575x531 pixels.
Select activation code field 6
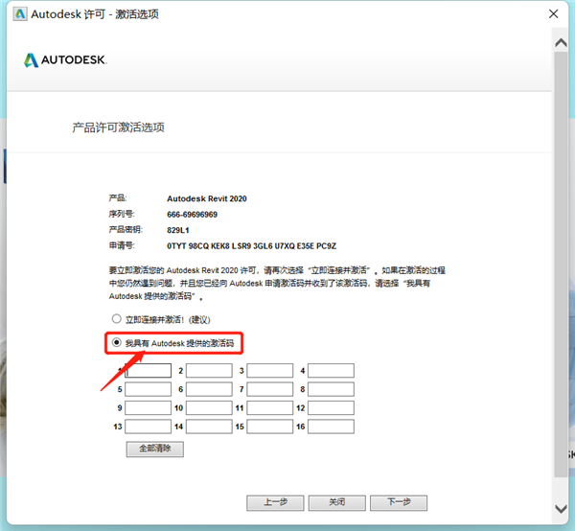(209, 390)
